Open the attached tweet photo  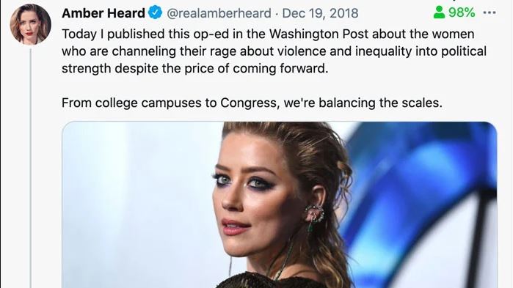click(280, 204)
